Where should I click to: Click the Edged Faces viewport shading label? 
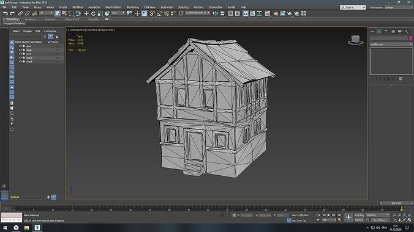(x=107, y=30)
